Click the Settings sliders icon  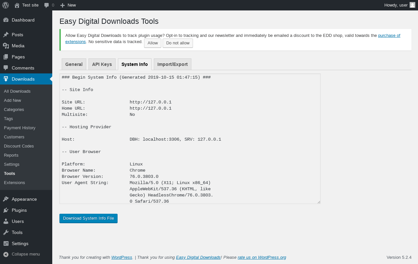pos(6,243)
